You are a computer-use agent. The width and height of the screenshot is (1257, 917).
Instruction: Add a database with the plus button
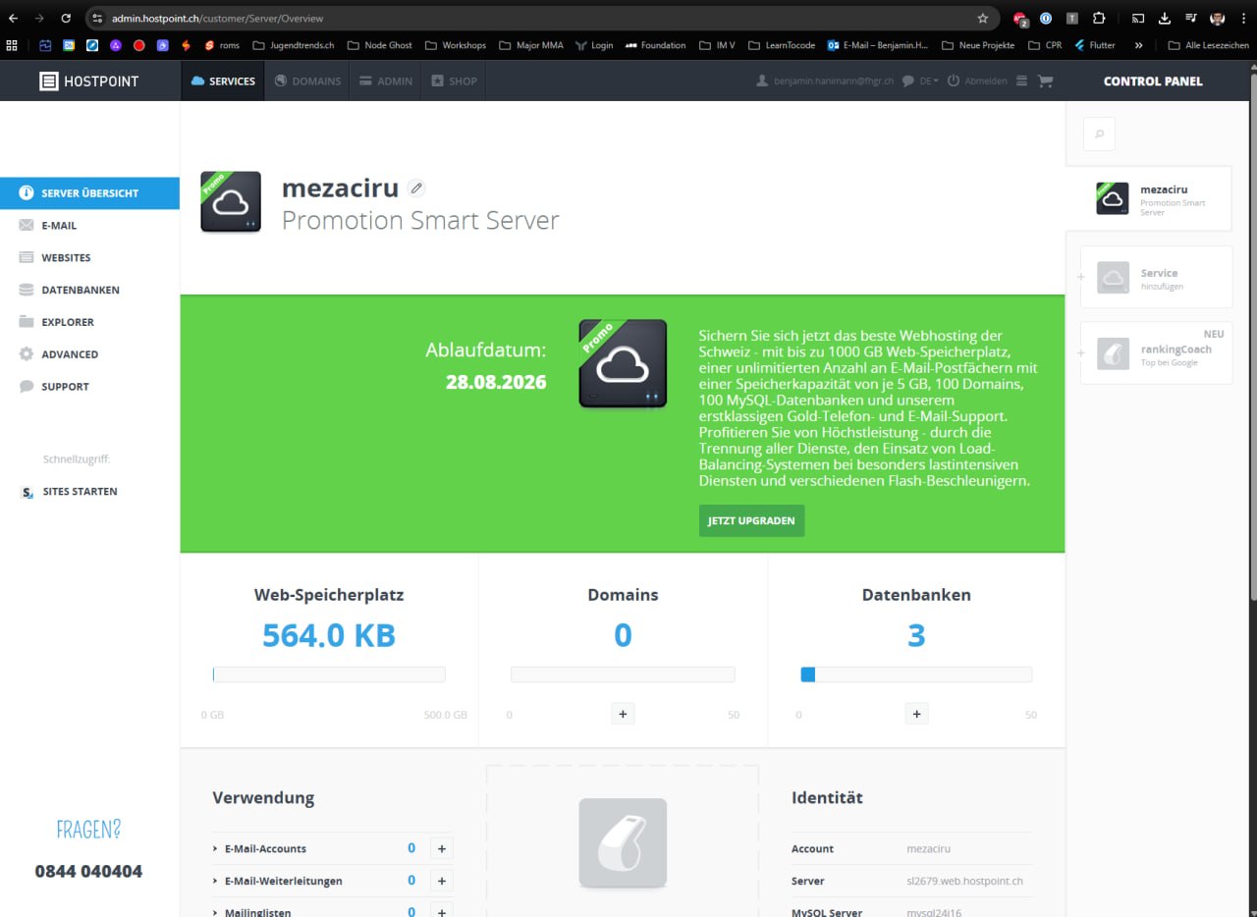(916, 714)
